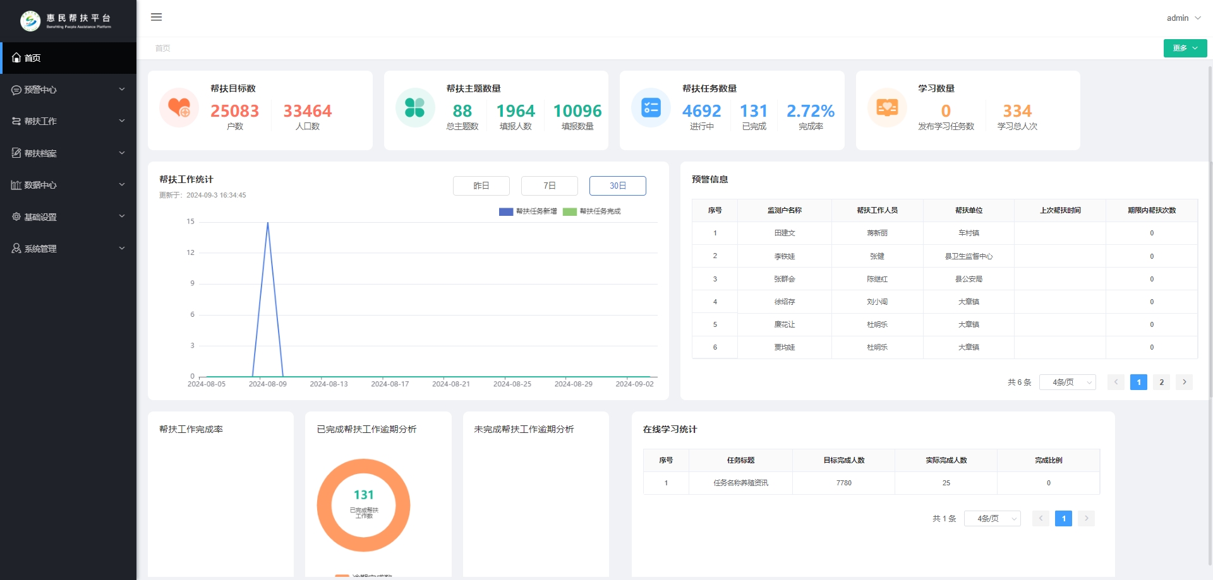Toggle the 帮扶任务完成 legend series
The width and height of the screenshot is (1213, 580).
point(592,211)
